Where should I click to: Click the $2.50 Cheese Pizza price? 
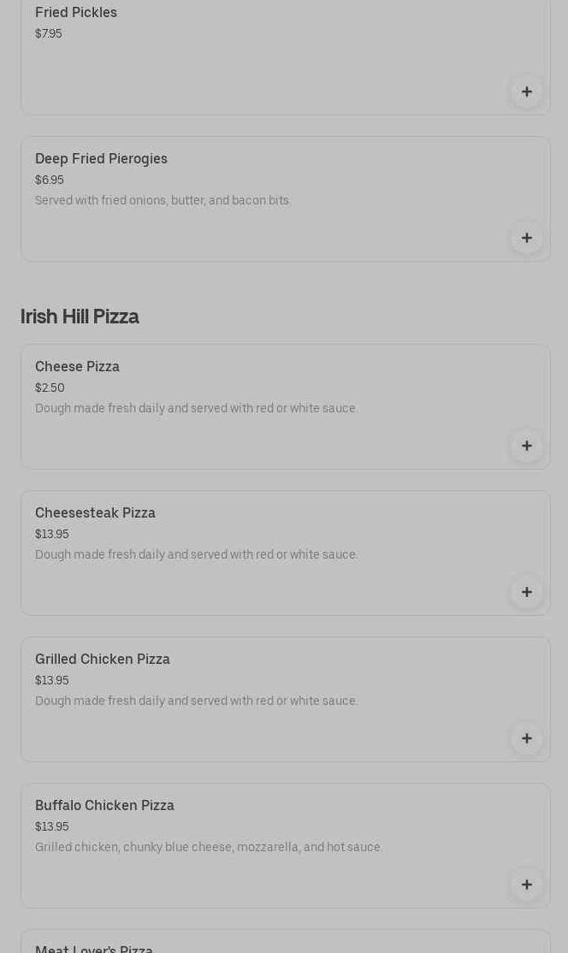[x=50, y=388]
